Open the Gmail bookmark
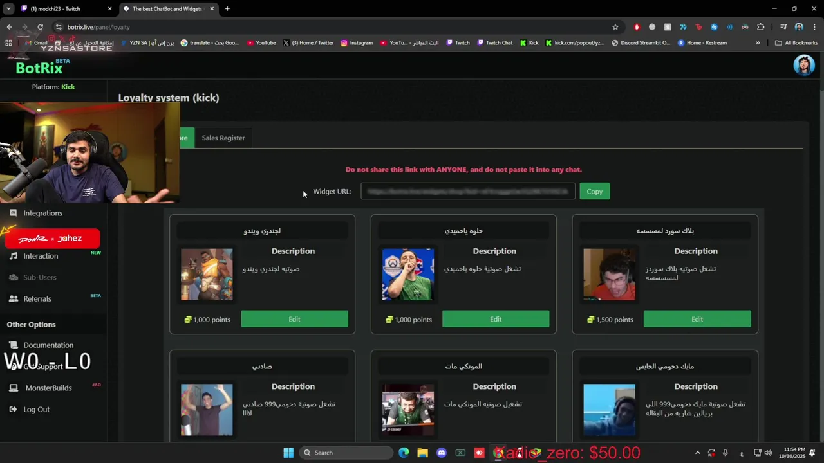 [x=35, y=43]
